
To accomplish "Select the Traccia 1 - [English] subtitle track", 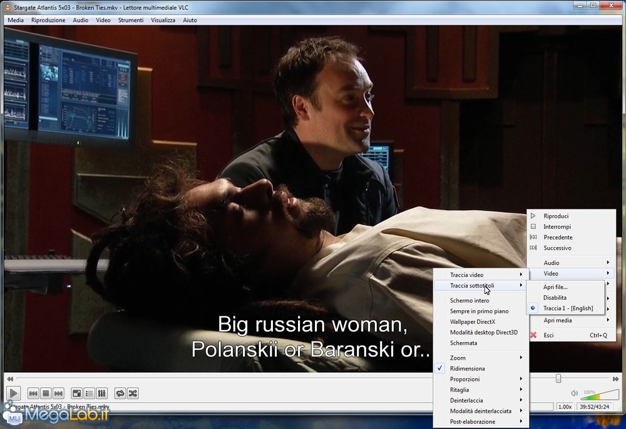I will [x=565, y=308].
